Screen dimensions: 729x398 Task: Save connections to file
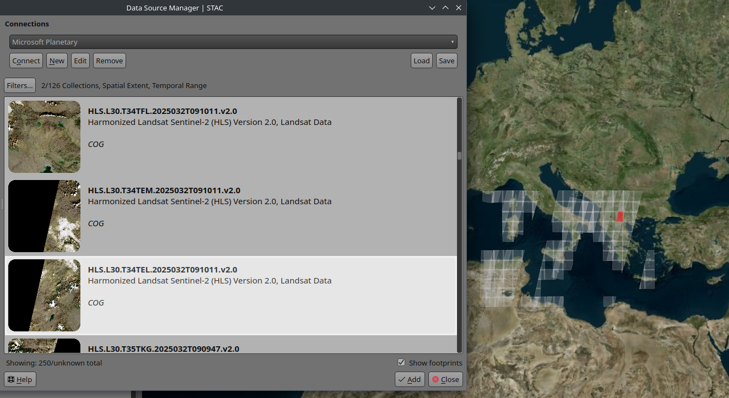click(x=447, y=61)
